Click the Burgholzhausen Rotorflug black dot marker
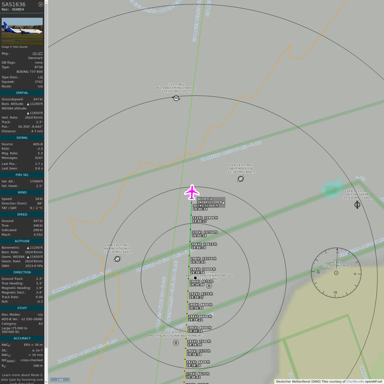 click(195, 278)
